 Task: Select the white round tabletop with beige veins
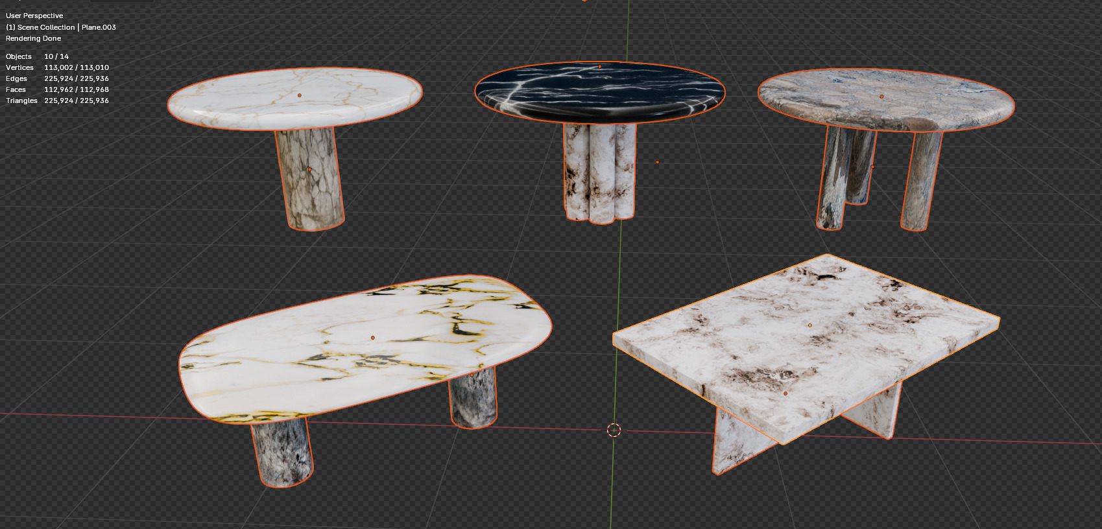tap(295, 99)
